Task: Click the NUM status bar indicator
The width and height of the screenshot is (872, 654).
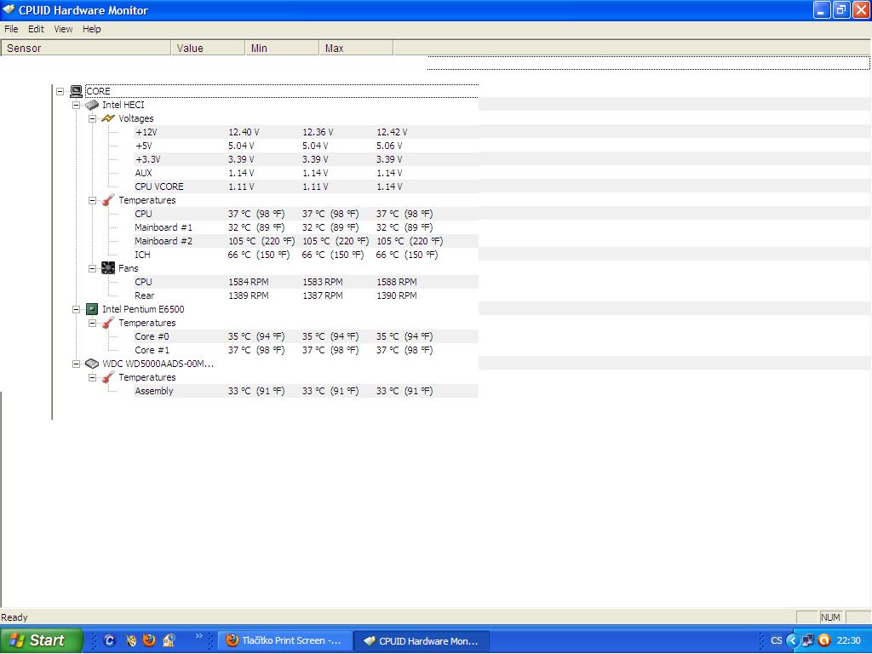Action: point(830,617)
